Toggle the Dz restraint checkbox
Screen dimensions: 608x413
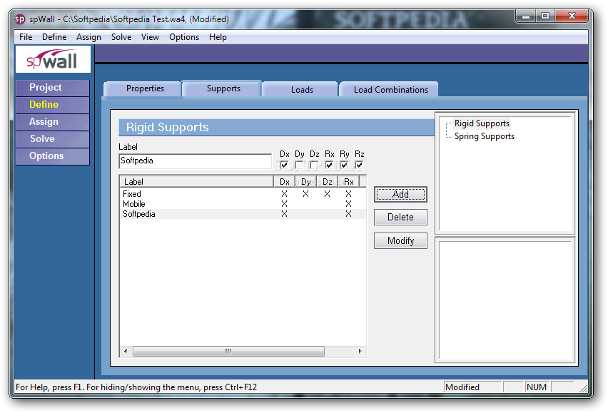click(314, 165)
